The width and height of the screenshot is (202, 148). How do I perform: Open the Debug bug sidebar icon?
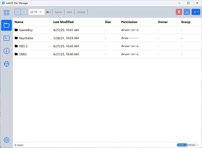coord(6,64)
